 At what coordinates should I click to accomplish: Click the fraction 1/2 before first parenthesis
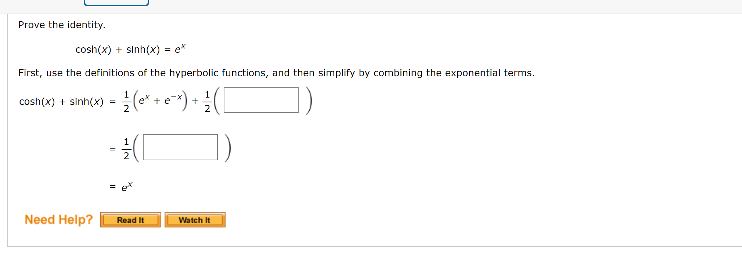[x=126, y=101]
